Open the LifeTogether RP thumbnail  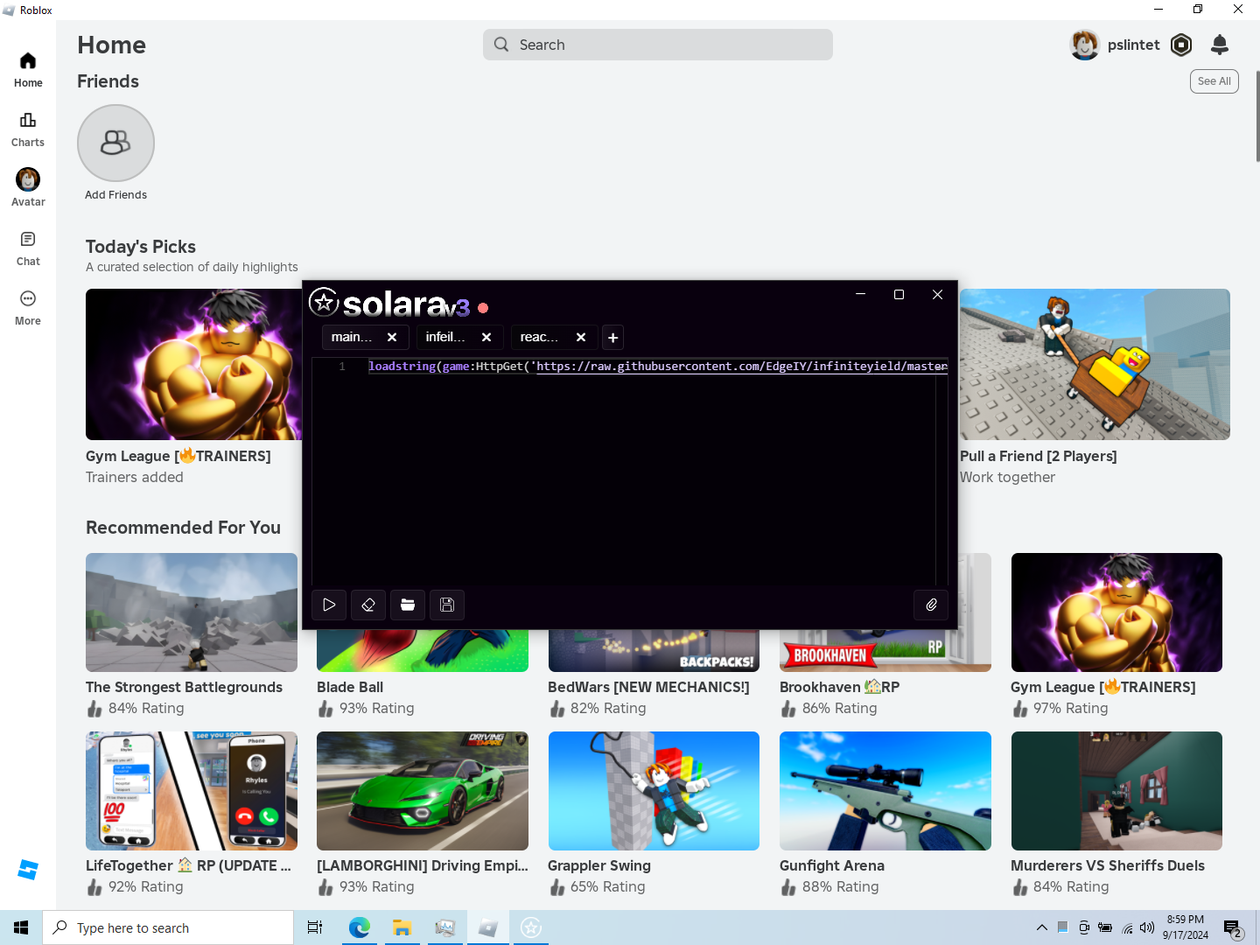tap(192, 791)
